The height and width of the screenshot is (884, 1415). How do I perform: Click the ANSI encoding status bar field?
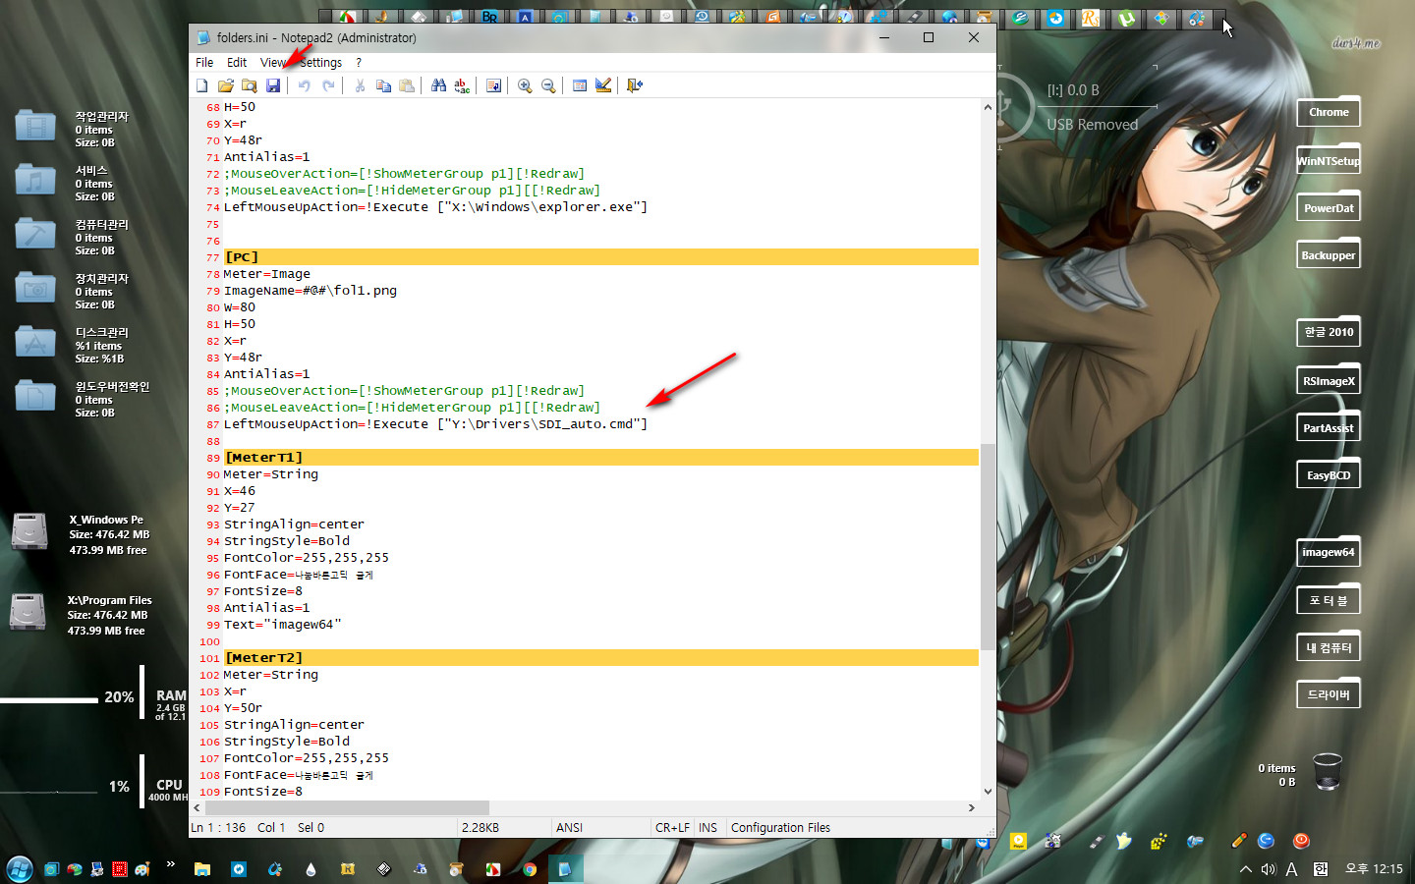[x=600, y=828]
